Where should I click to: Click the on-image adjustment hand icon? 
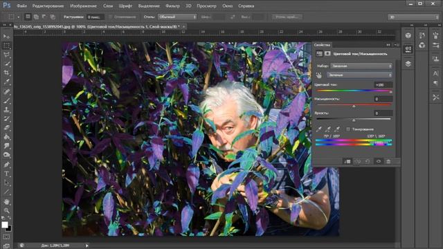pyautogui.click(x=318, y=75)
